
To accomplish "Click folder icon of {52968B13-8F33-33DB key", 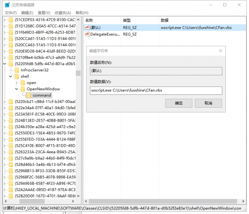I will [11, 171].
